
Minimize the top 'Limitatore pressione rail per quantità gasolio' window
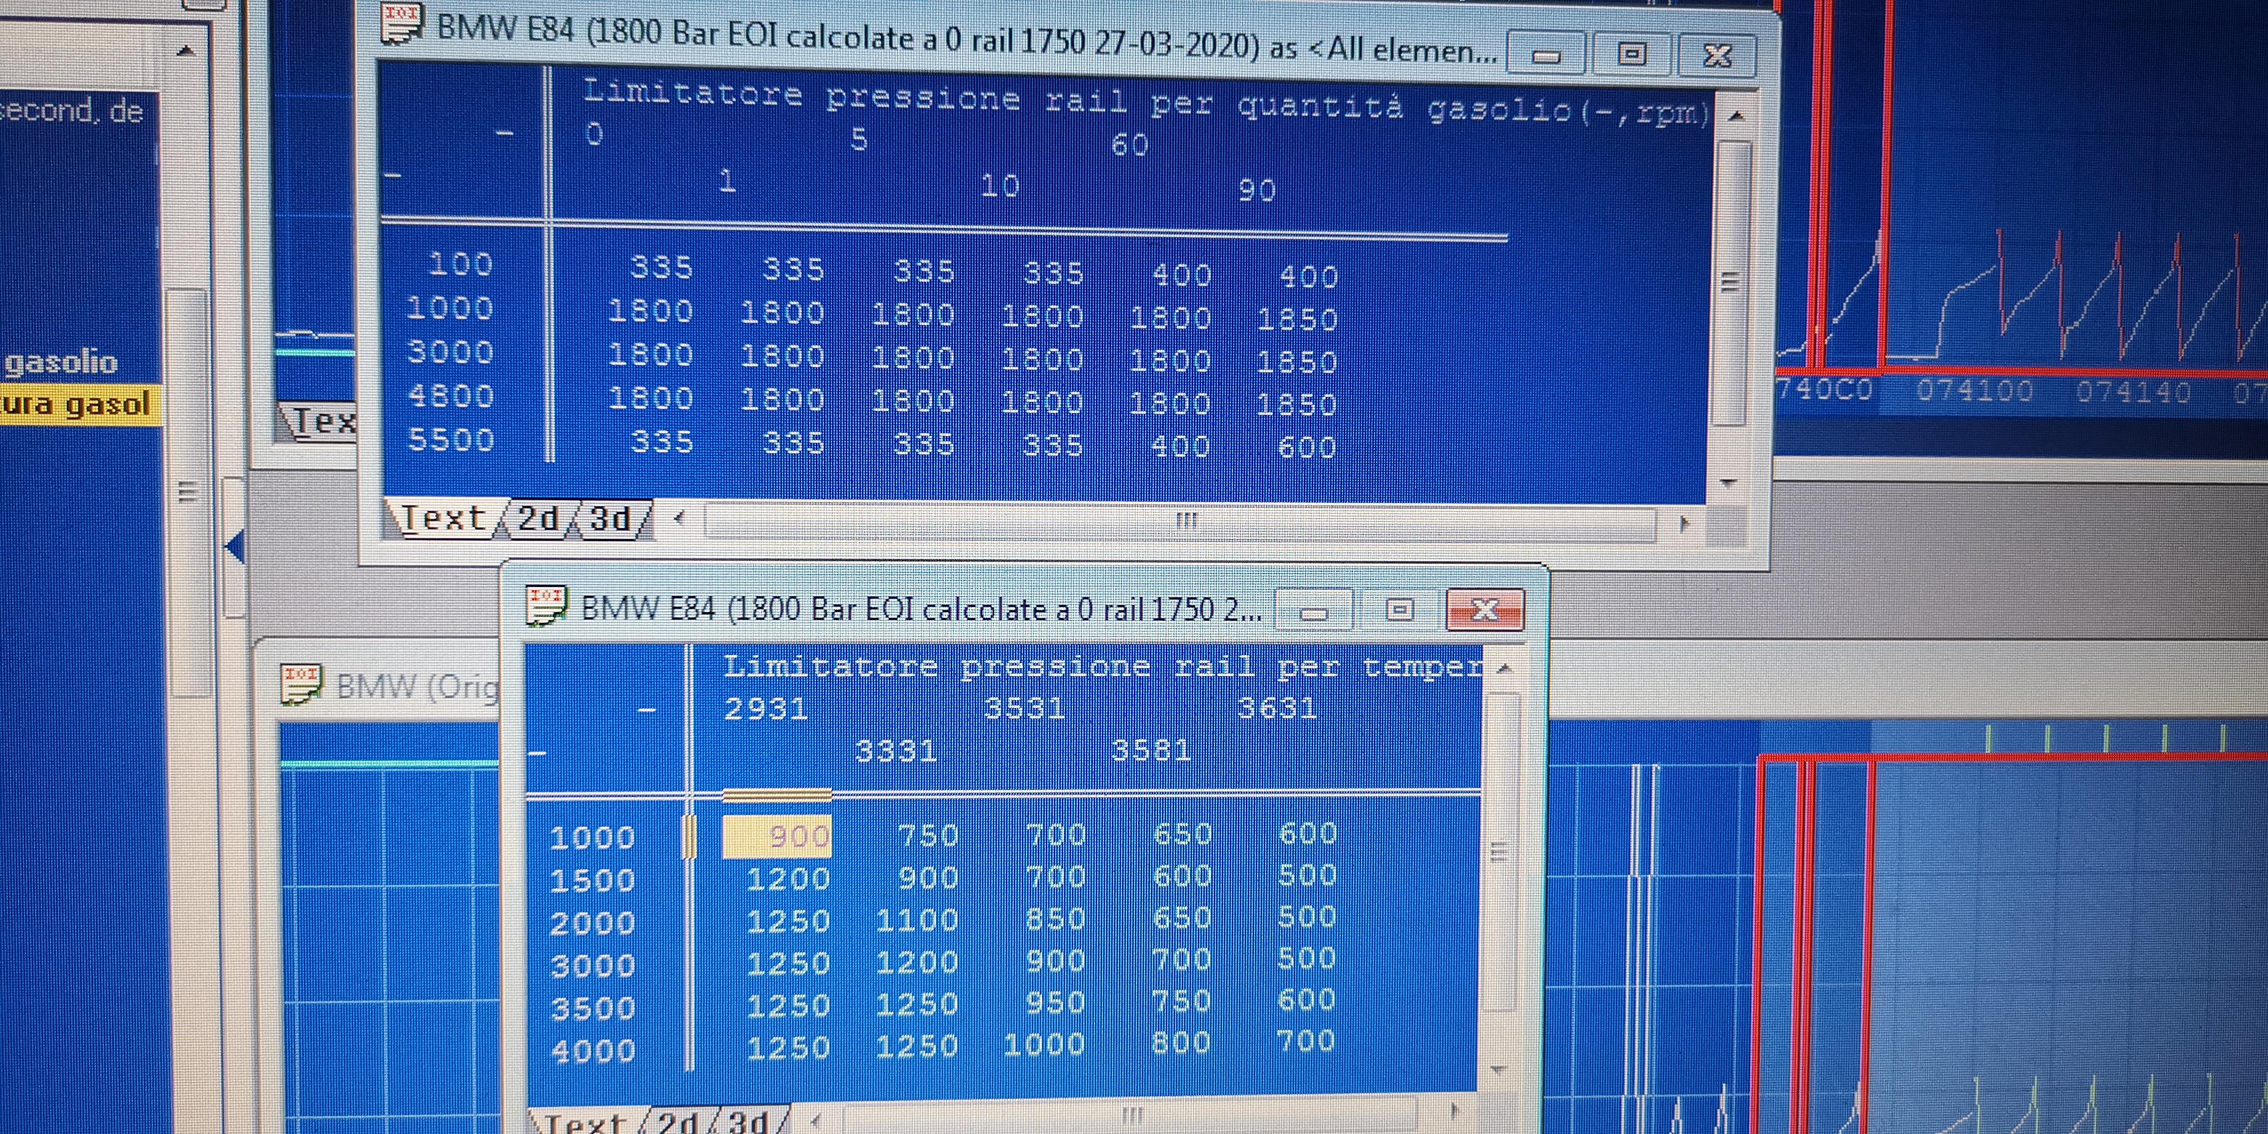click(x=1547, y=54)
